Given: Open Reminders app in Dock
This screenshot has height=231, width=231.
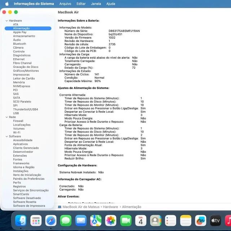Looking at the screenshot, I should (171, 221).
